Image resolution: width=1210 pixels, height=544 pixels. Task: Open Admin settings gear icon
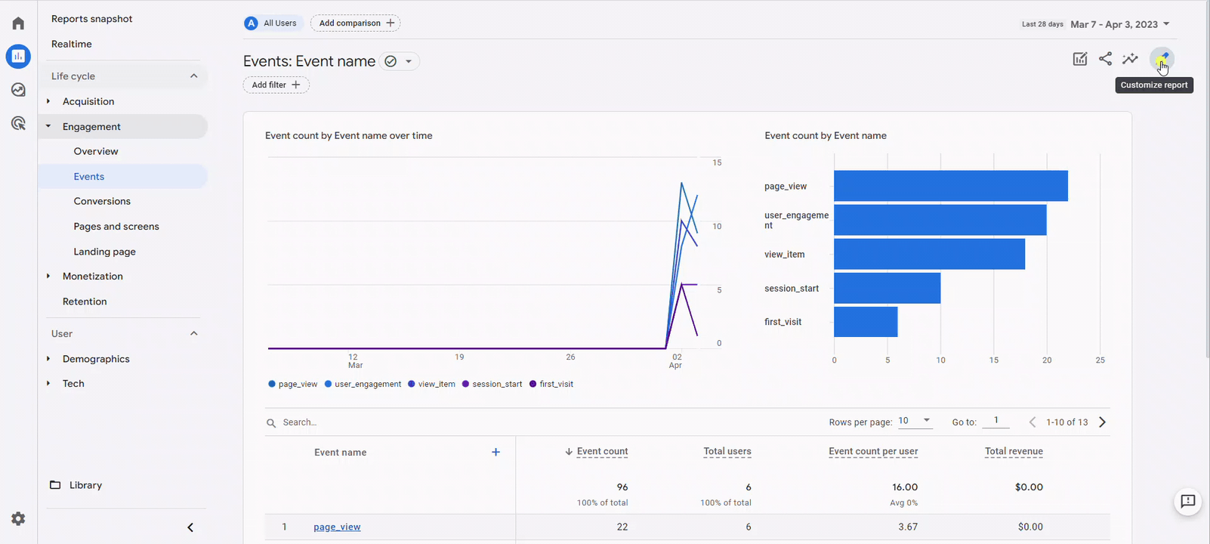18,518
